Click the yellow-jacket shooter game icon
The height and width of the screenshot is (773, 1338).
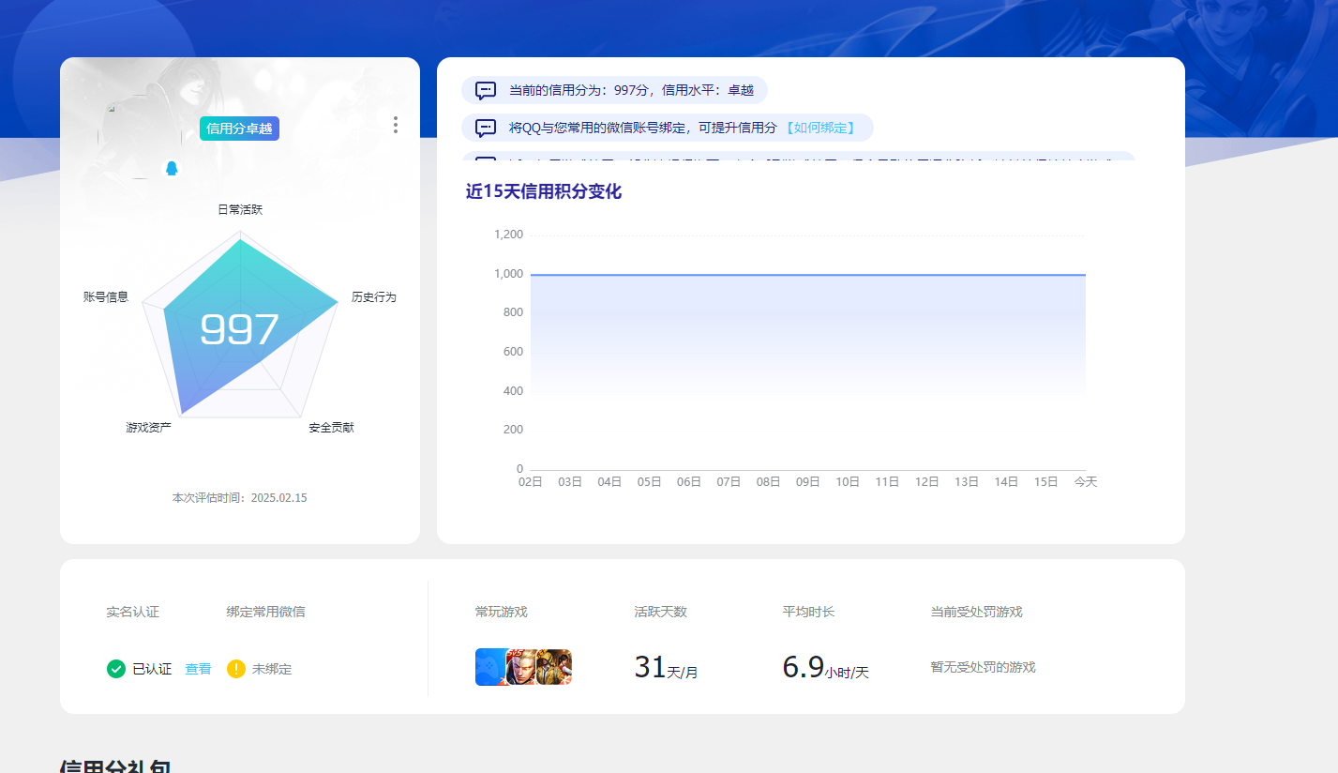(554, 667)
